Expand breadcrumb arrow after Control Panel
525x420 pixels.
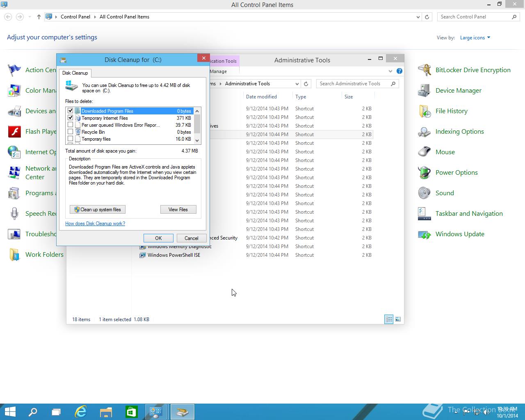point(95,17)
